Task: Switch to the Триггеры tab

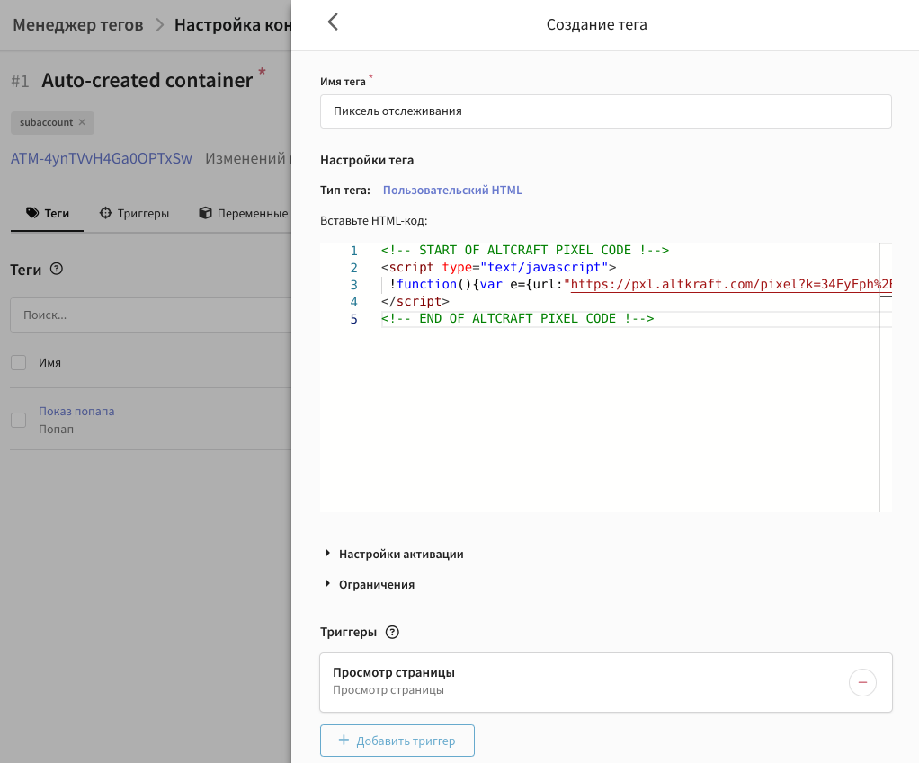Action: click(x=134, y=213)
